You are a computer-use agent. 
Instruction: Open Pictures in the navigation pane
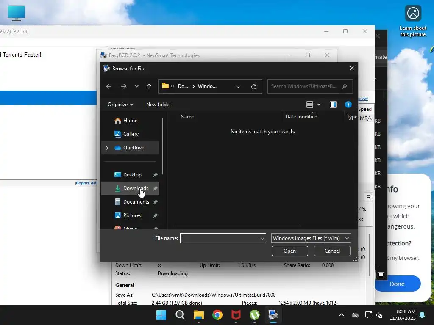tap(130, 215)
